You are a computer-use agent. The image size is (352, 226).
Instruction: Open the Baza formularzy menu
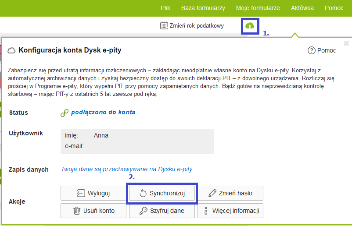tap(203, 8)
